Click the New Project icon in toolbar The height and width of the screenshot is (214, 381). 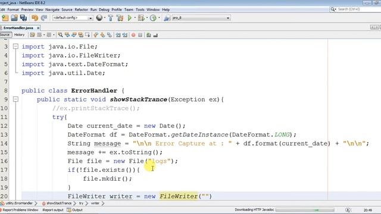pyautogui.click(x=5, y=18)
